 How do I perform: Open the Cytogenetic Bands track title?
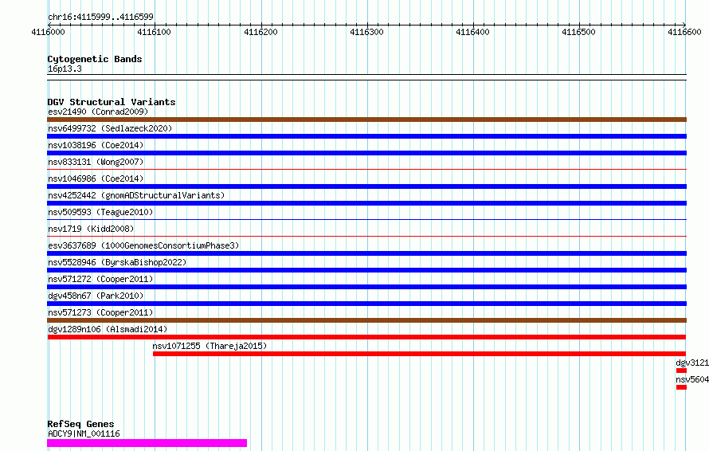click(95, 59)
